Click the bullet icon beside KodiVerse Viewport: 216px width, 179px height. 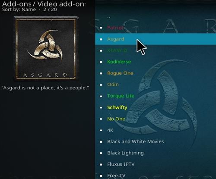[x=101, y=62]
